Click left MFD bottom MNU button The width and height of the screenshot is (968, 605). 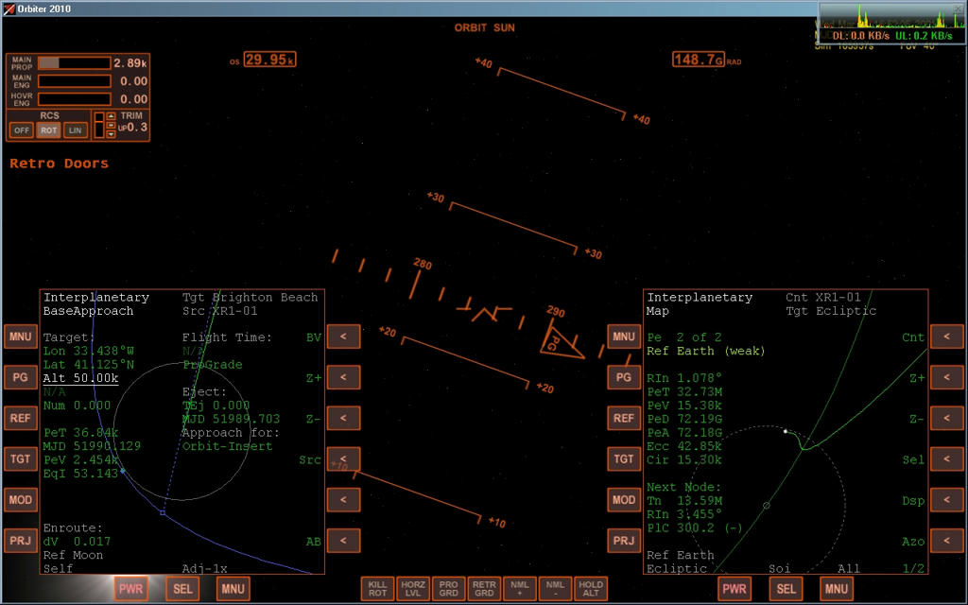pyautogui.click(x=233, y=589)
